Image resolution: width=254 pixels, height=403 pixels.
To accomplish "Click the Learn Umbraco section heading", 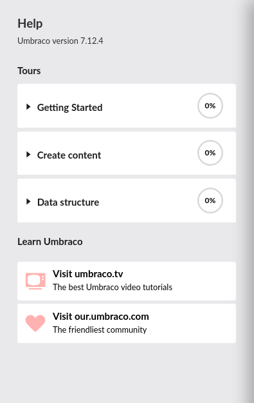I will tap(50, 242).
